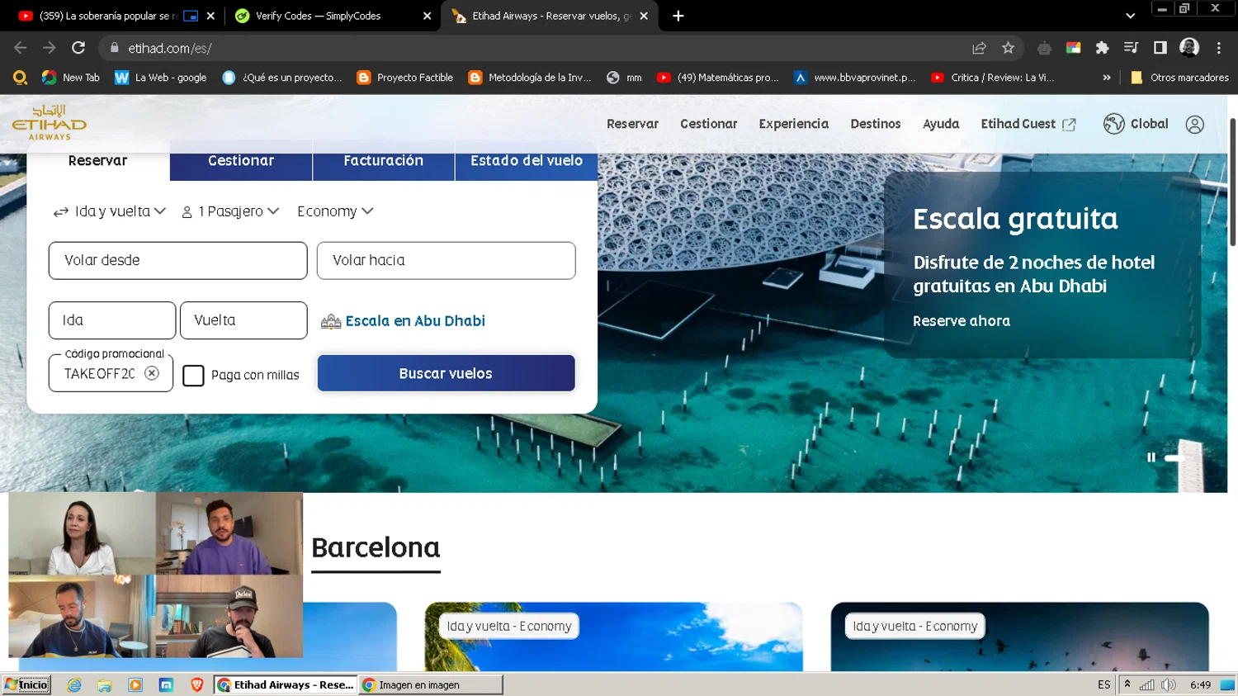This screenshot has width=1238, height=696.
Task: Click the ES language indicator in taskbar
Action: coord(1103,684)
